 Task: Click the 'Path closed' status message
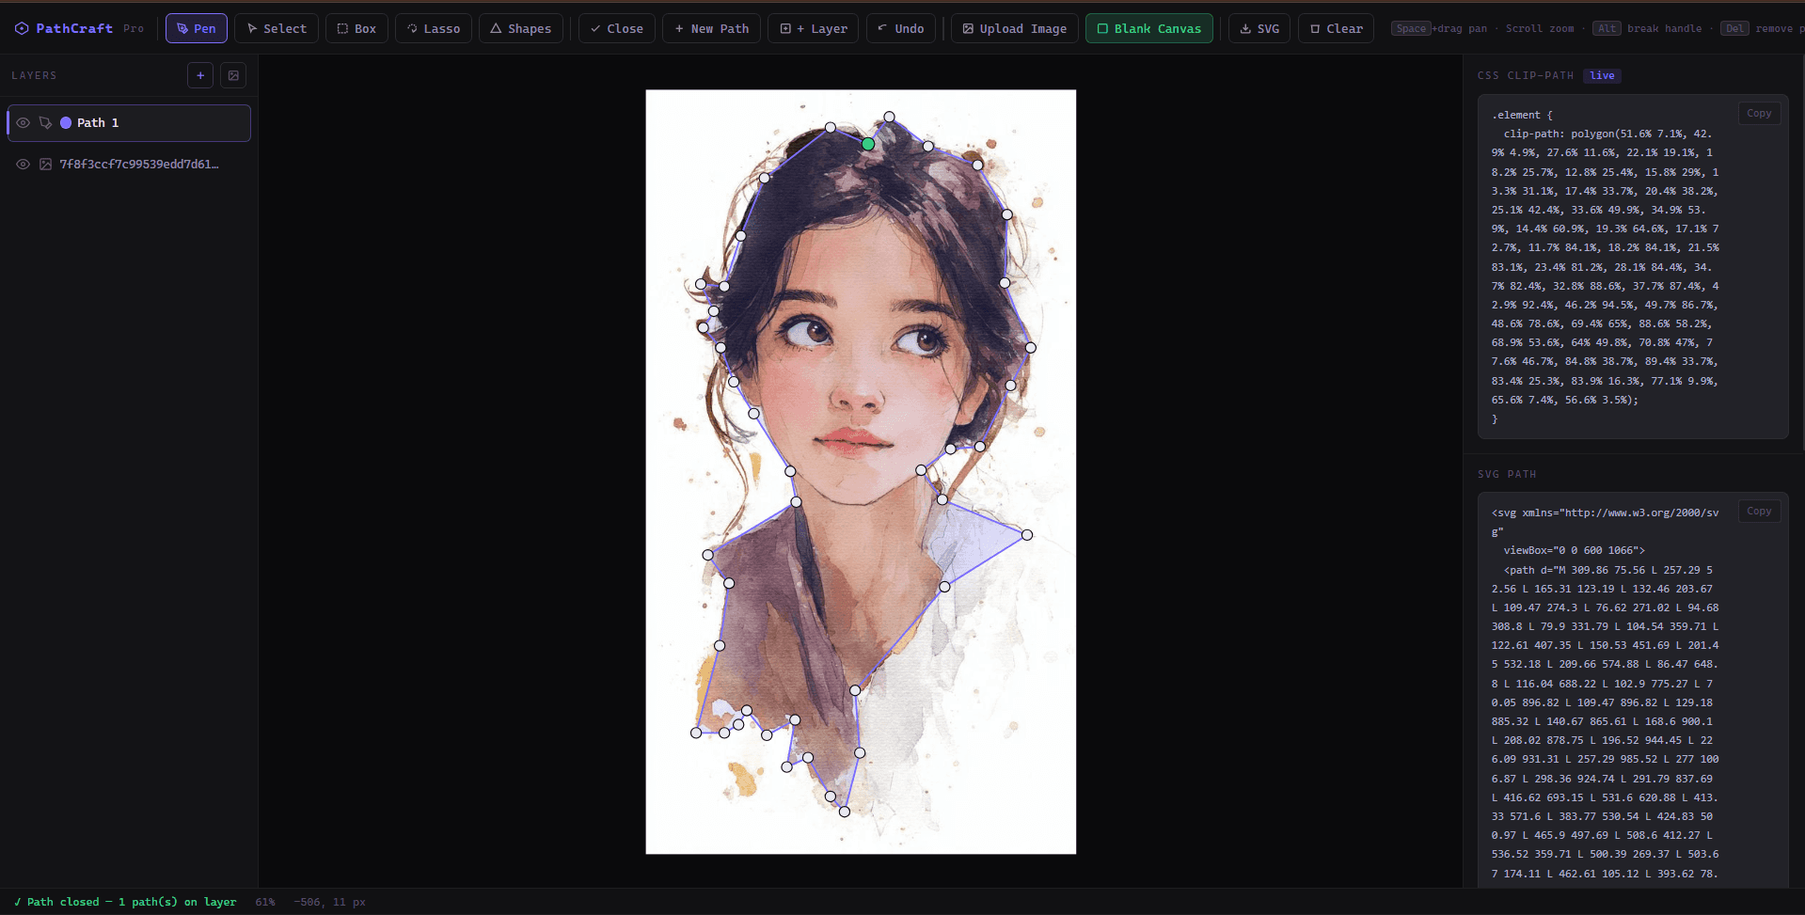click(125, 902)
